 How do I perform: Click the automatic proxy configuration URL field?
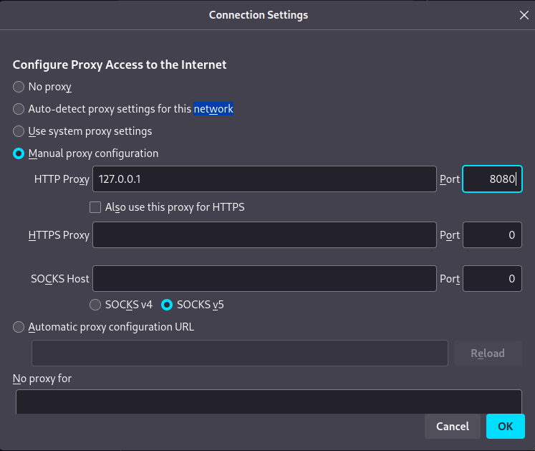coord(240,353)
